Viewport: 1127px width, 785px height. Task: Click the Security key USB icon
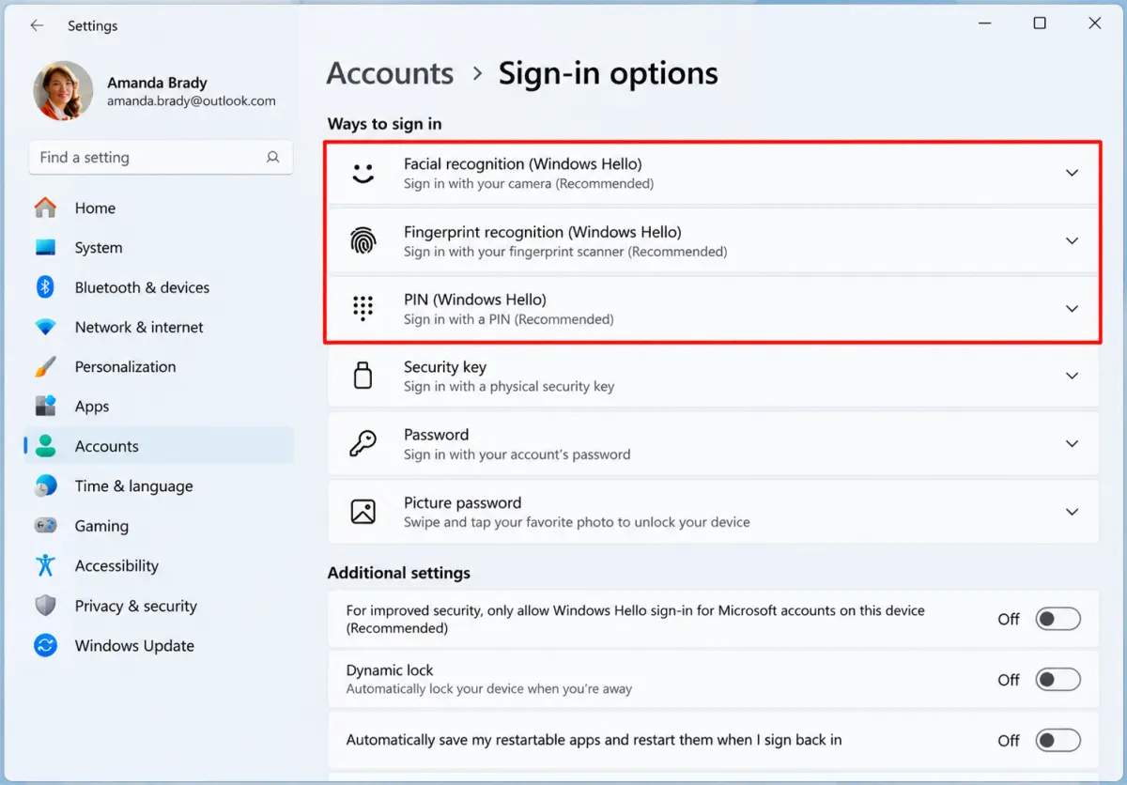click(363, 376)
